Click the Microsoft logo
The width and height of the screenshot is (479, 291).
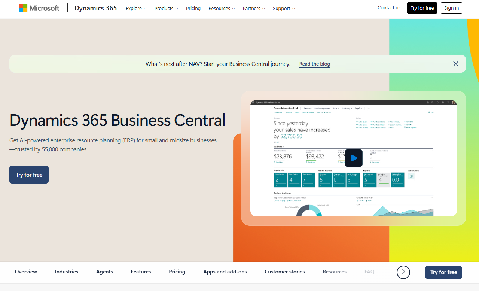(x=39, y=8)
